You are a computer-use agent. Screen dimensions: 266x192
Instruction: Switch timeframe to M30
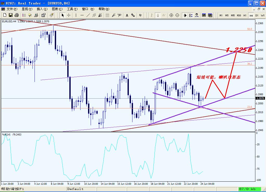click(239, 15)
